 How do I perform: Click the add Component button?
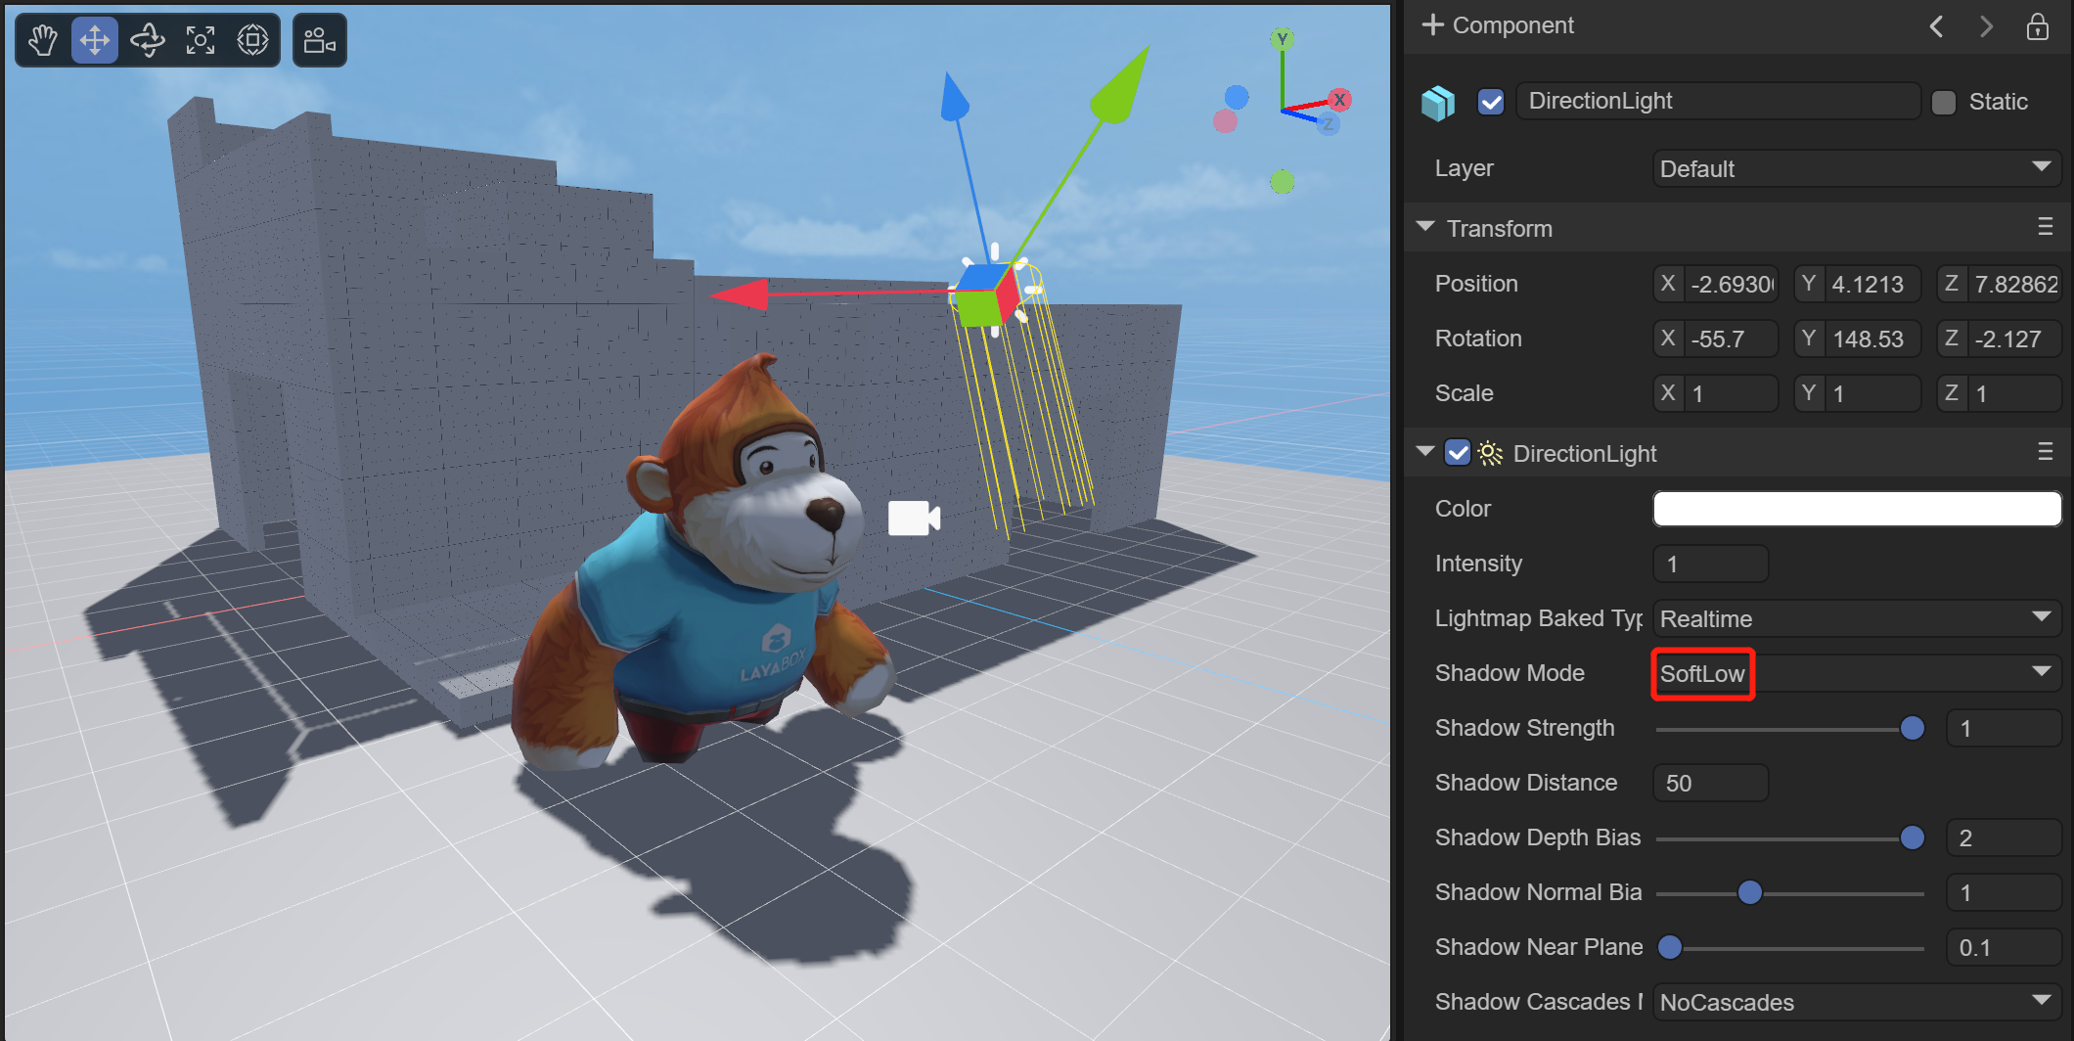1498,25
